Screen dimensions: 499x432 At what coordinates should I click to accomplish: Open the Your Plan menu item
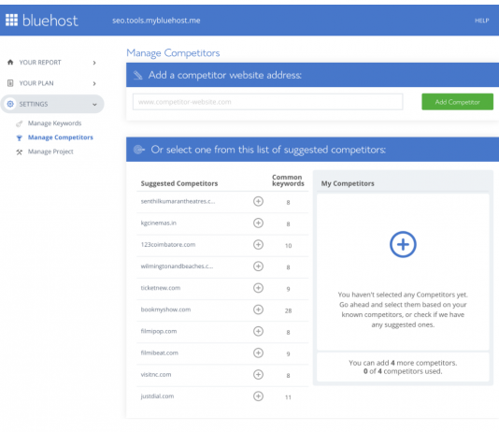pyautogui.click(x=36, y=83)
